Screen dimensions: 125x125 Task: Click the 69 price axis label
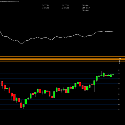point(119,84)
